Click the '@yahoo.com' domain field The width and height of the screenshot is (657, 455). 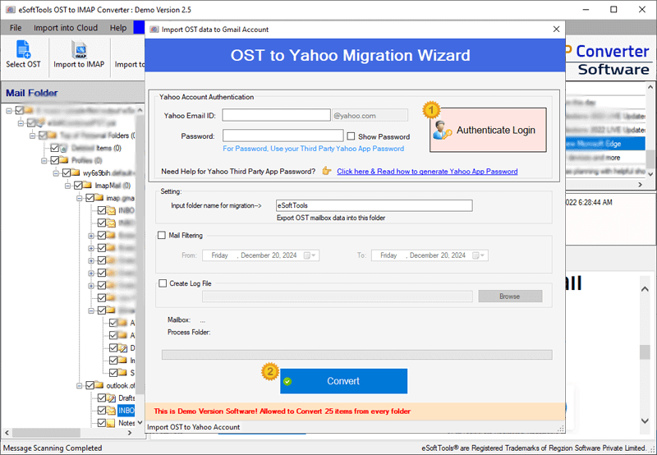click(x=370, y=115)
